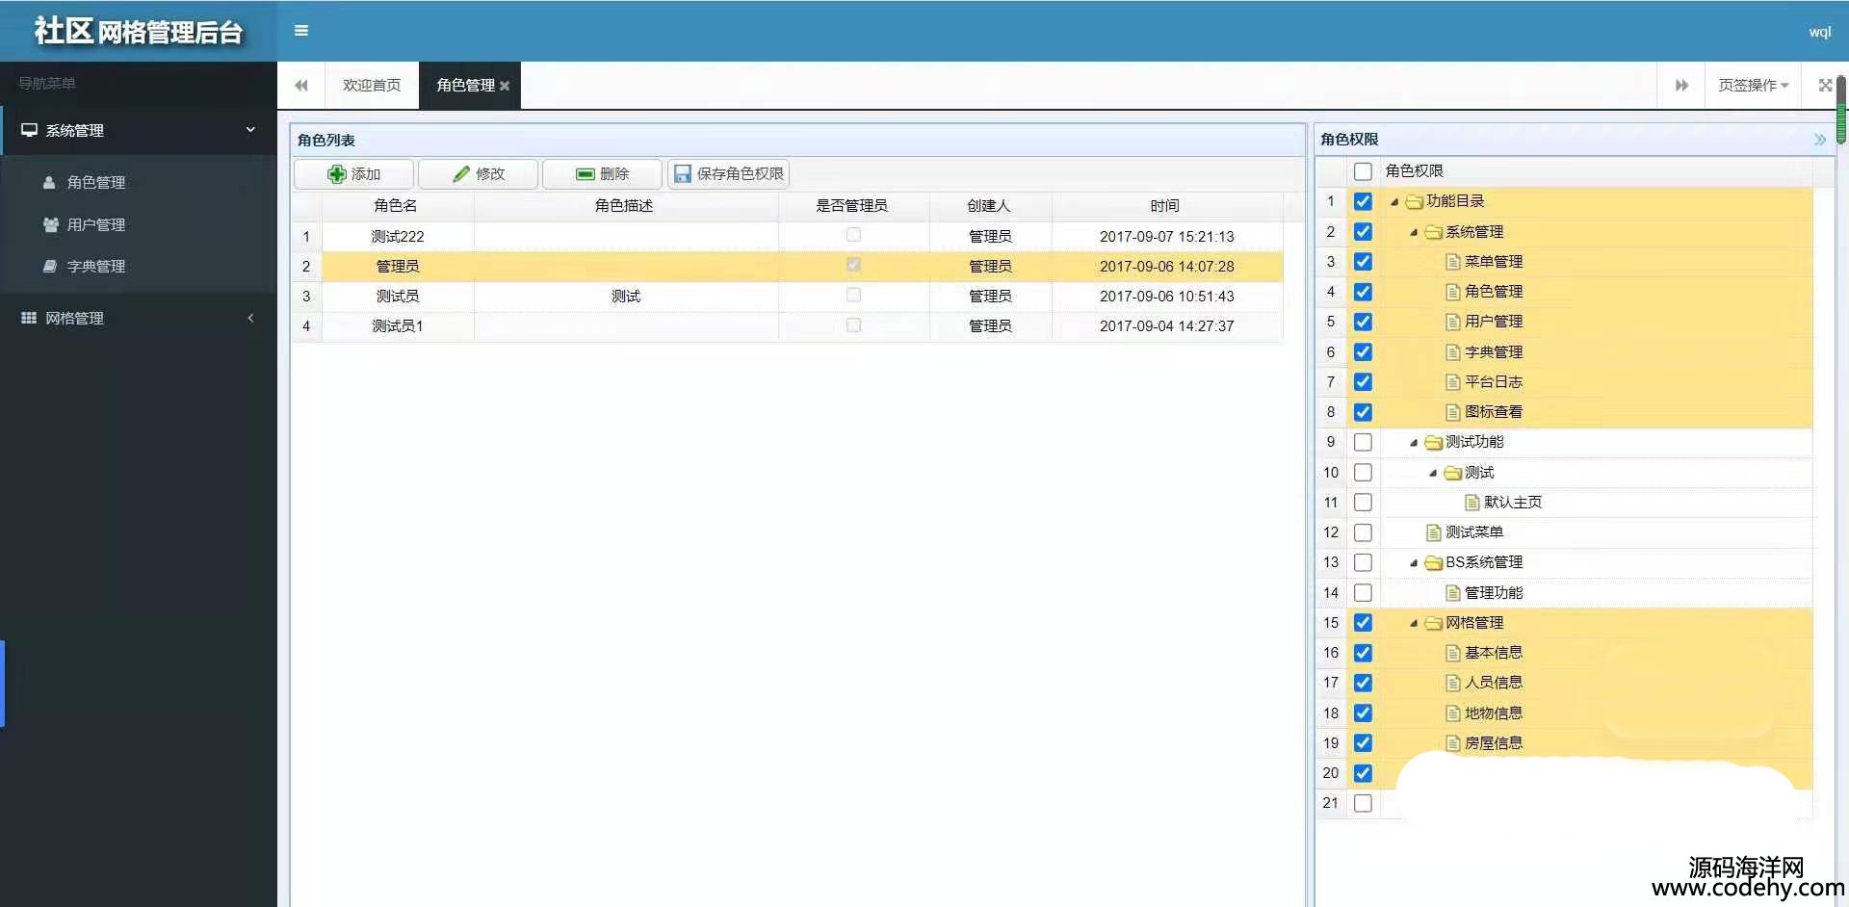Screen dimensions: 1849x907
Task: Click the page vertical scrollbar thumb
Action: tap(1841, 110)
